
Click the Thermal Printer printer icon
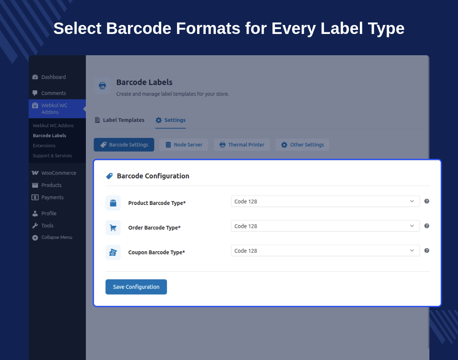point(222,145)
